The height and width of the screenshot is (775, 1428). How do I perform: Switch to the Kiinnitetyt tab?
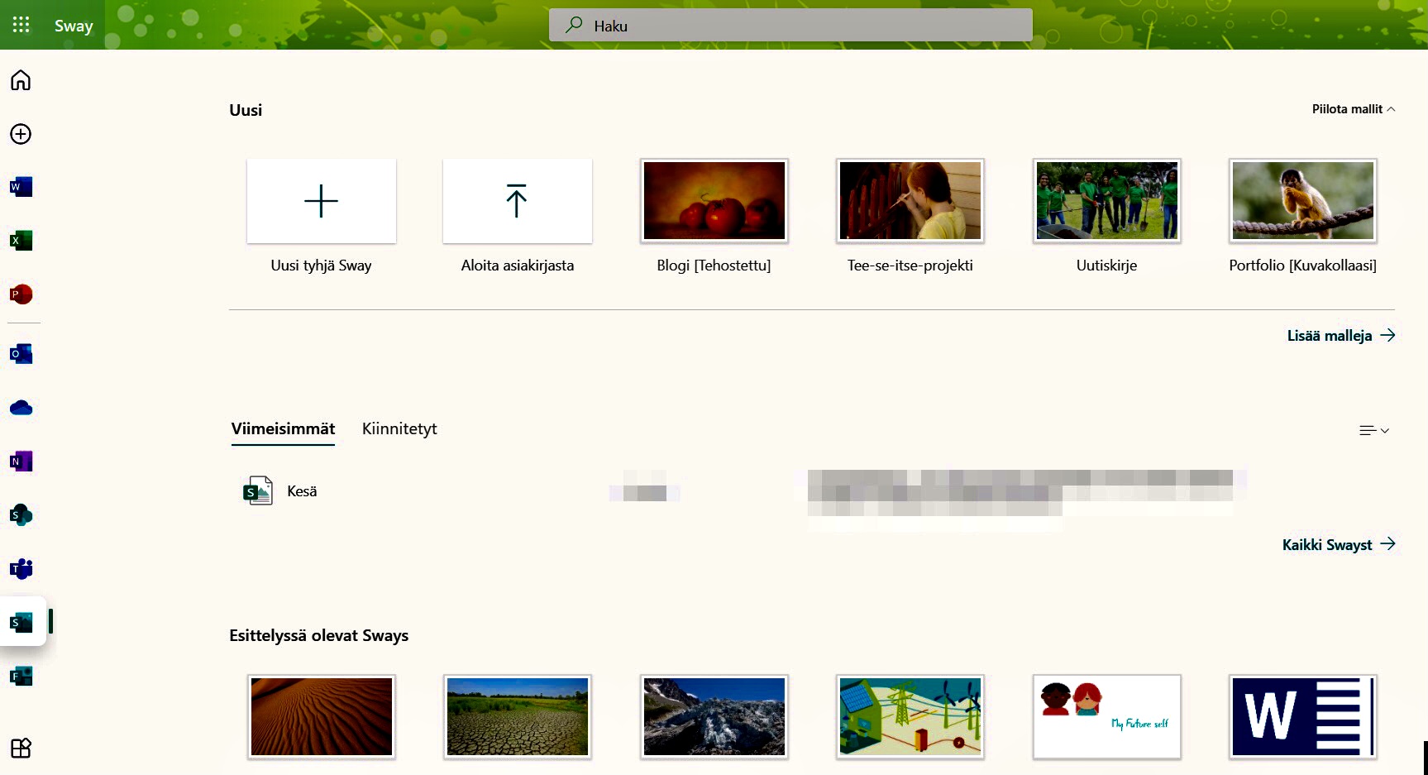tap(399, 428)
